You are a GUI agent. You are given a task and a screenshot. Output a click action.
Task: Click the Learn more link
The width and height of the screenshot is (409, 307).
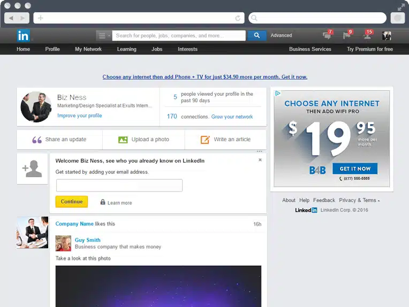(x=120, y=203)
